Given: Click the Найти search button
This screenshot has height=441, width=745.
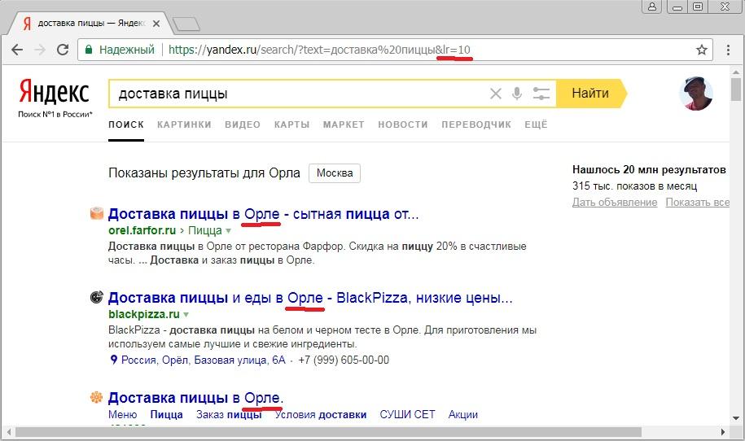Looking at the screenshot, I should click(591, 93).
